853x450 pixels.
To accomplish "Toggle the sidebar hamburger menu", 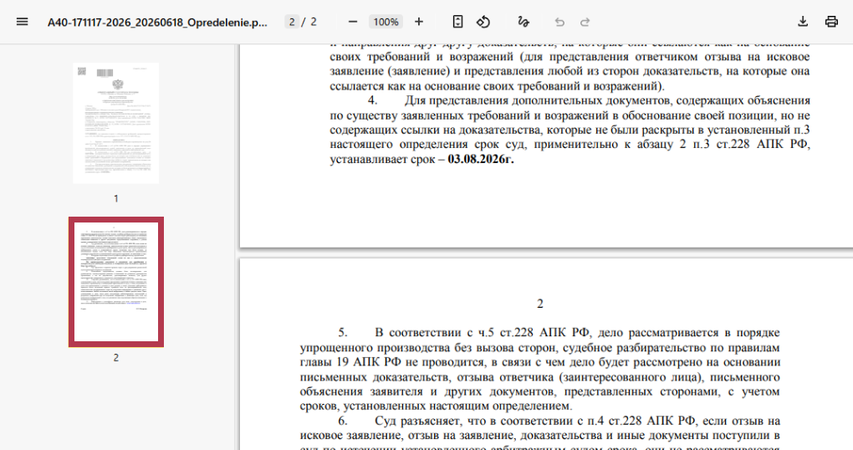I will pos(23,22).
